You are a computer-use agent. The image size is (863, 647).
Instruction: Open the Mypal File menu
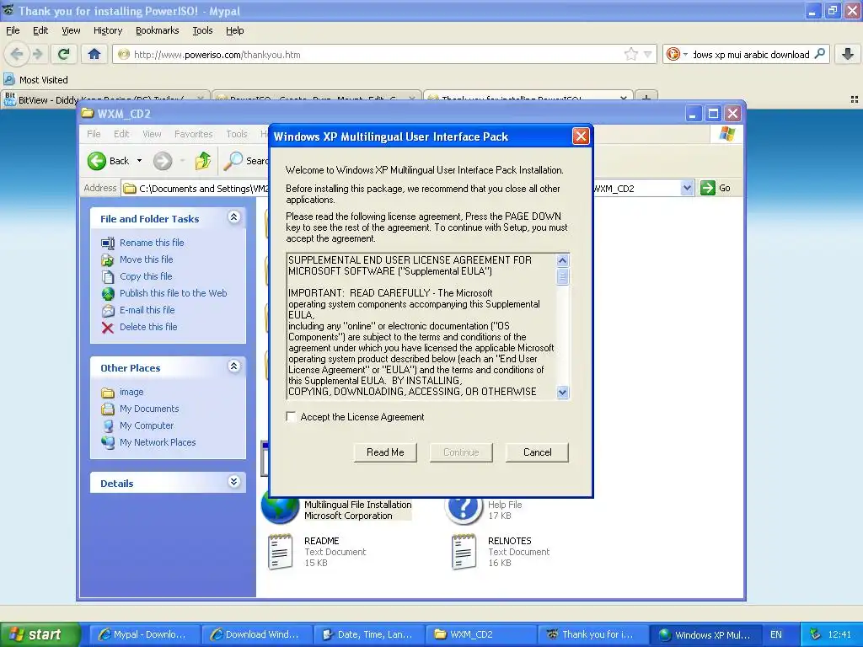(x=13, y=30)
